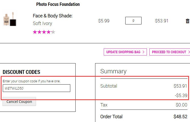Click the $48.52 order total
The width and height of the screenshot is (190, 122).
[180, 117]
